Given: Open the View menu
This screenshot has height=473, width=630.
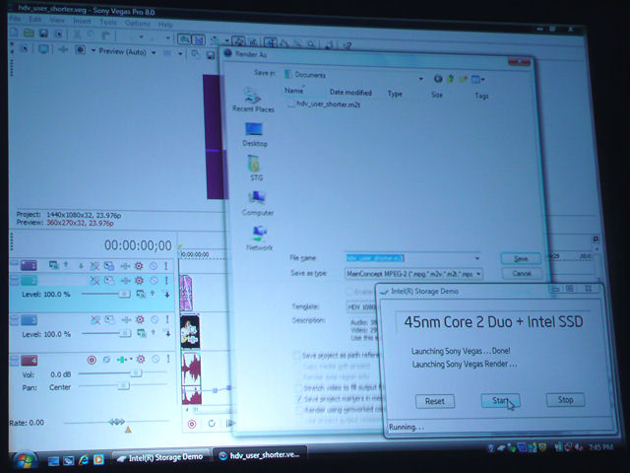Looking at the screenshot, I should click(x=57, y=20).
